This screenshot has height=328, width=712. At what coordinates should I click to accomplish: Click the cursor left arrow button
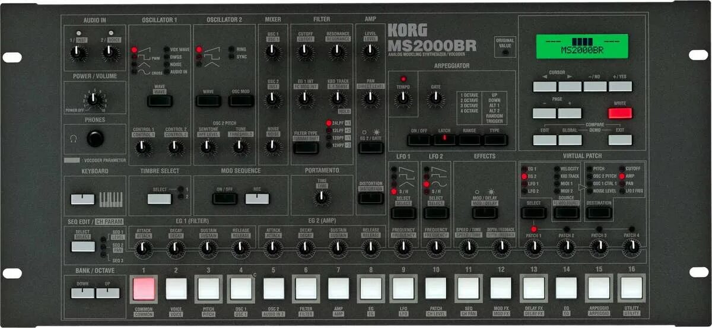coord(545,87)
